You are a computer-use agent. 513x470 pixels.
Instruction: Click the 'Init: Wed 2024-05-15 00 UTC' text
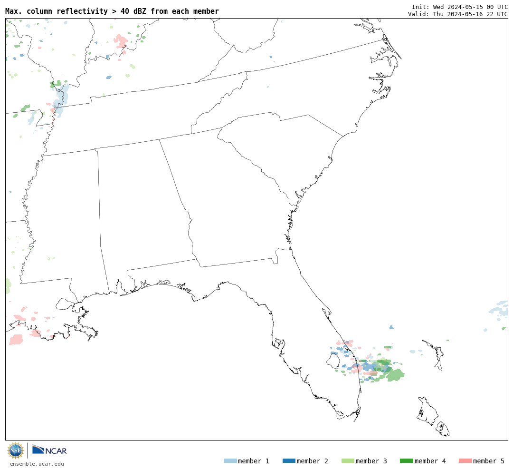coord(460,7)
